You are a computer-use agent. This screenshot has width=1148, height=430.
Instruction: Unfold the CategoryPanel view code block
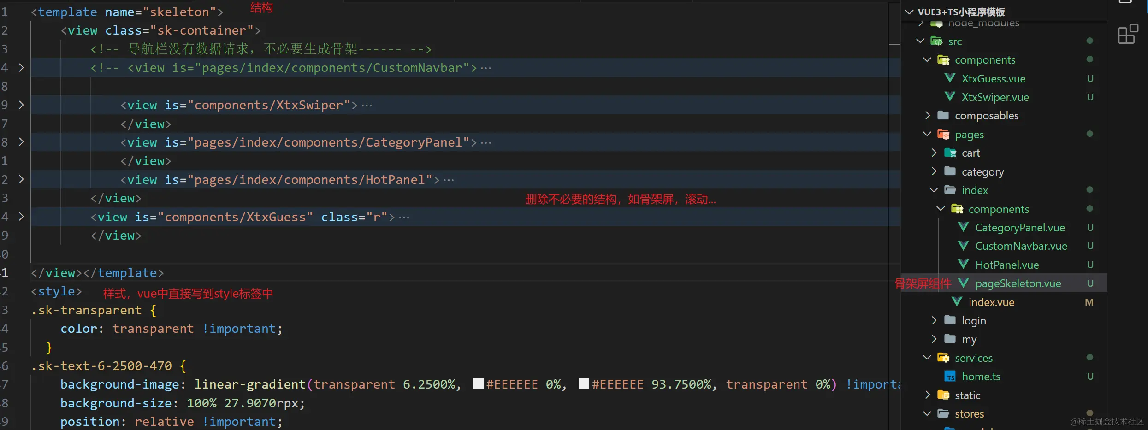pos(21,142)
